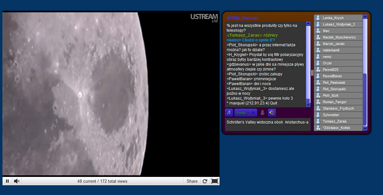Screen dimensions: 383x195
Task: Click the '<PawelBaran> dni i noce' message
Action: [249, 84]
